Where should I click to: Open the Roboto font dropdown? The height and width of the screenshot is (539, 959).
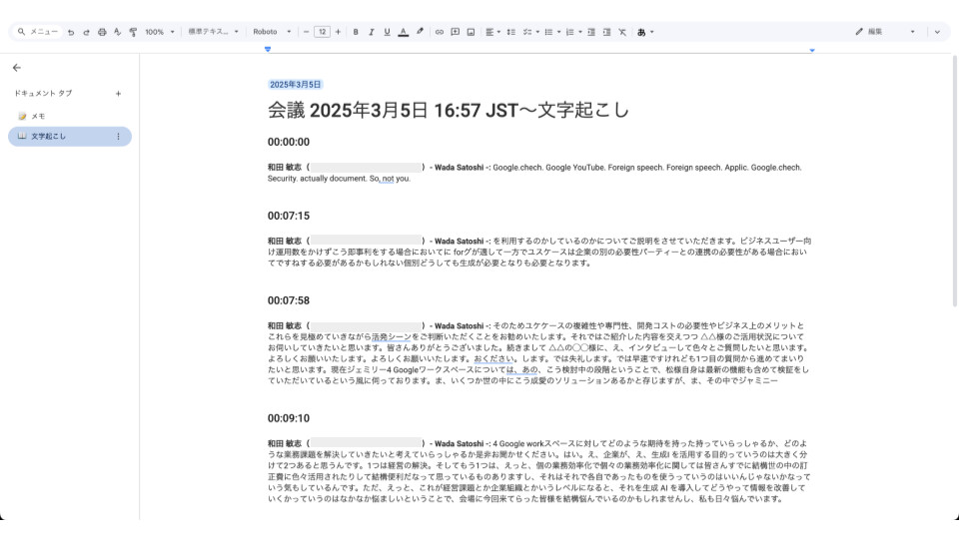coord(272,32)
